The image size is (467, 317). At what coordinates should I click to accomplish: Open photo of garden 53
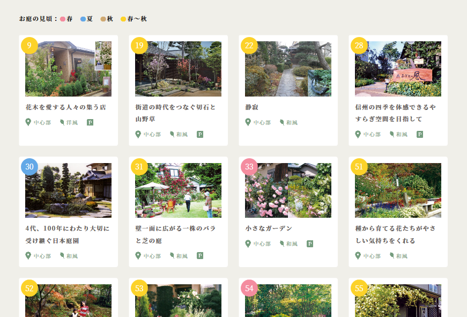(x=178, y=300)
